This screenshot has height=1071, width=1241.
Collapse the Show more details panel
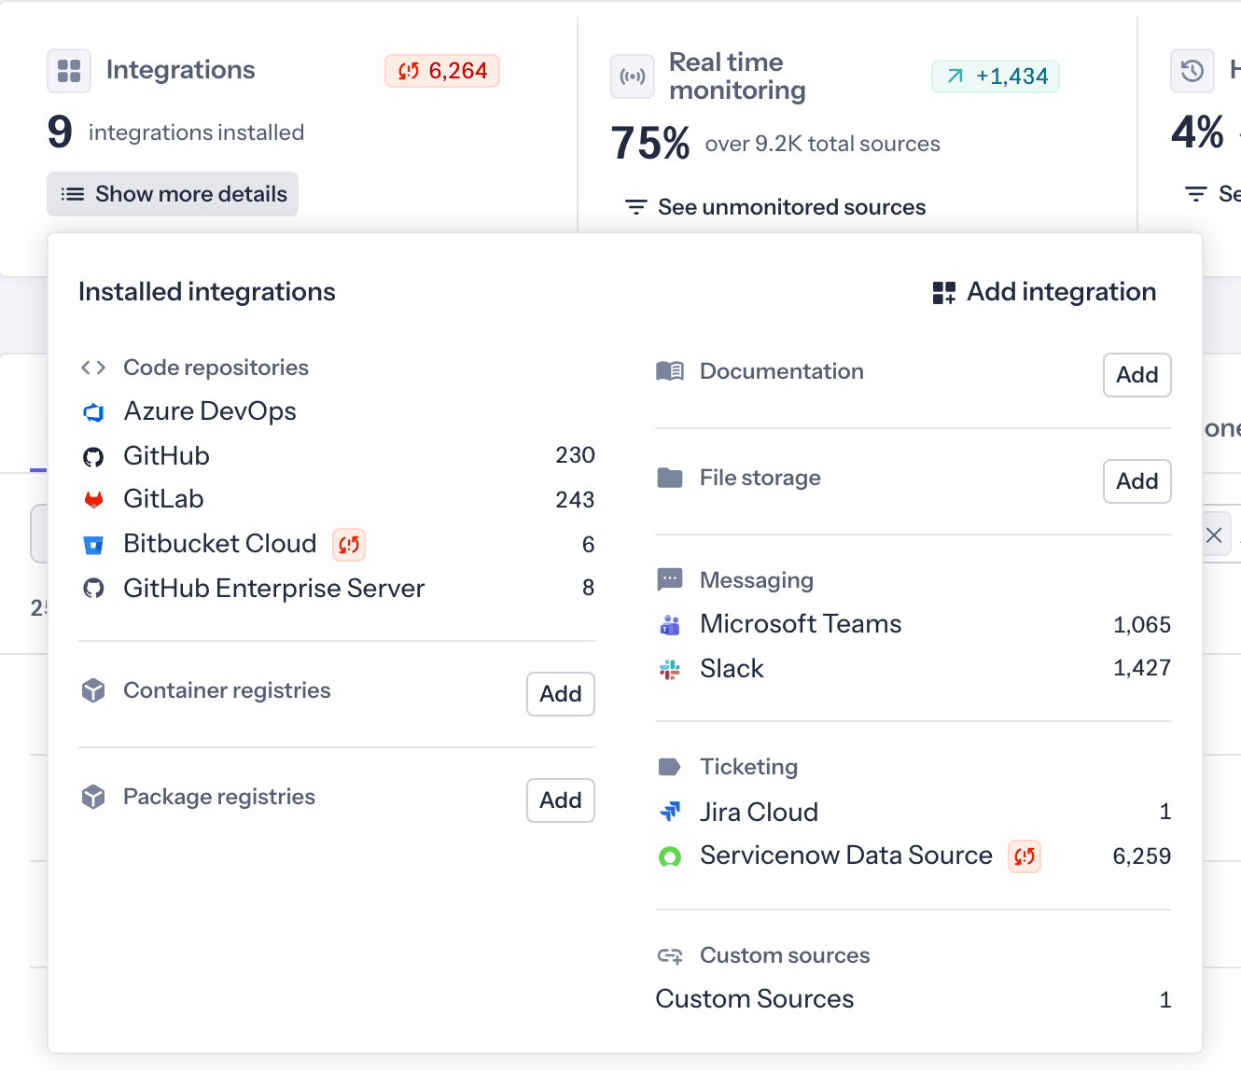pos(173,194)
